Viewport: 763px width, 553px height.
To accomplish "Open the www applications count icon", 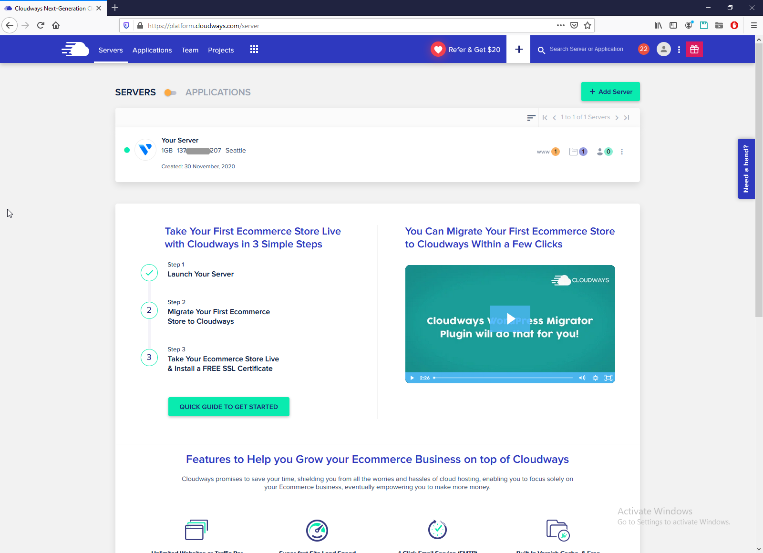I will tap(548, 152).
